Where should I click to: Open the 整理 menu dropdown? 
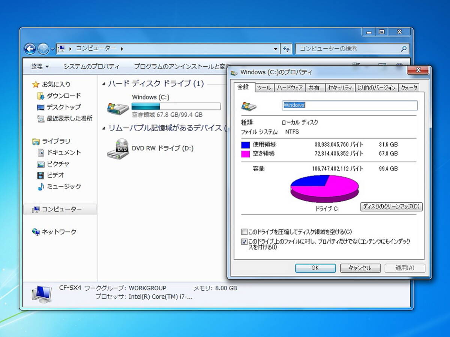40,66
